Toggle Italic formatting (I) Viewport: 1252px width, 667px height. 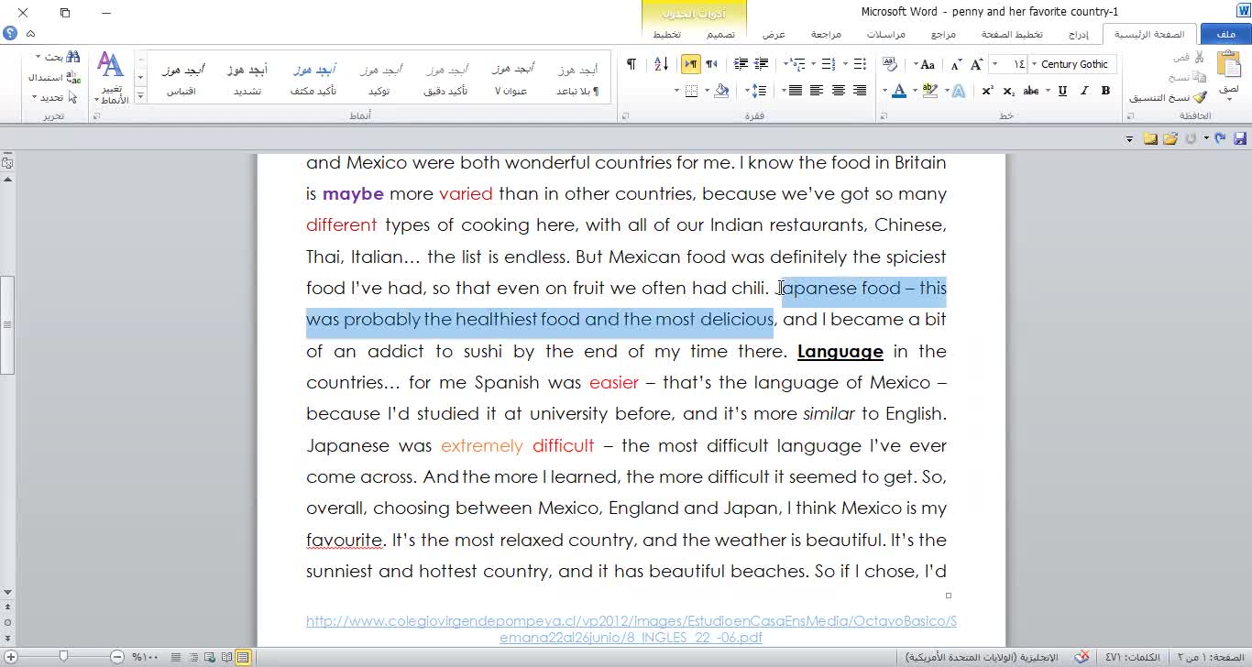[1084, 91]
